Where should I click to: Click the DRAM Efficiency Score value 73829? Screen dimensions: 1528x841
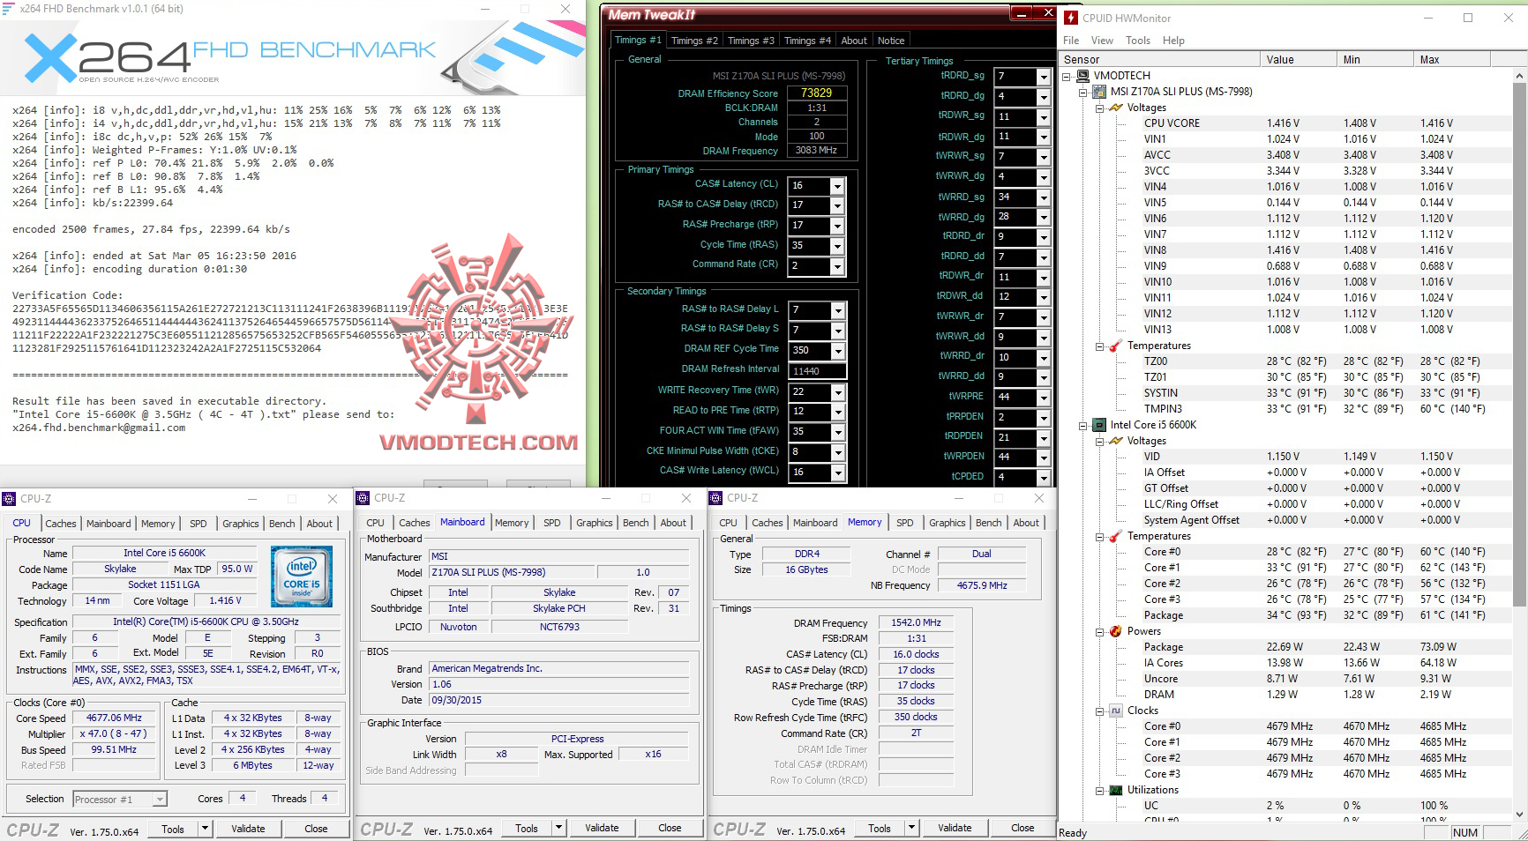click(816, 93)
